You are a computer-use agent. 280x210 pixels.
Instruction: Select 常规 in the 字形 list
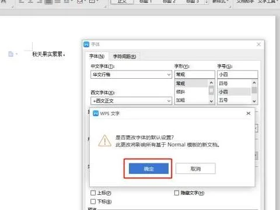click(191, 83)
